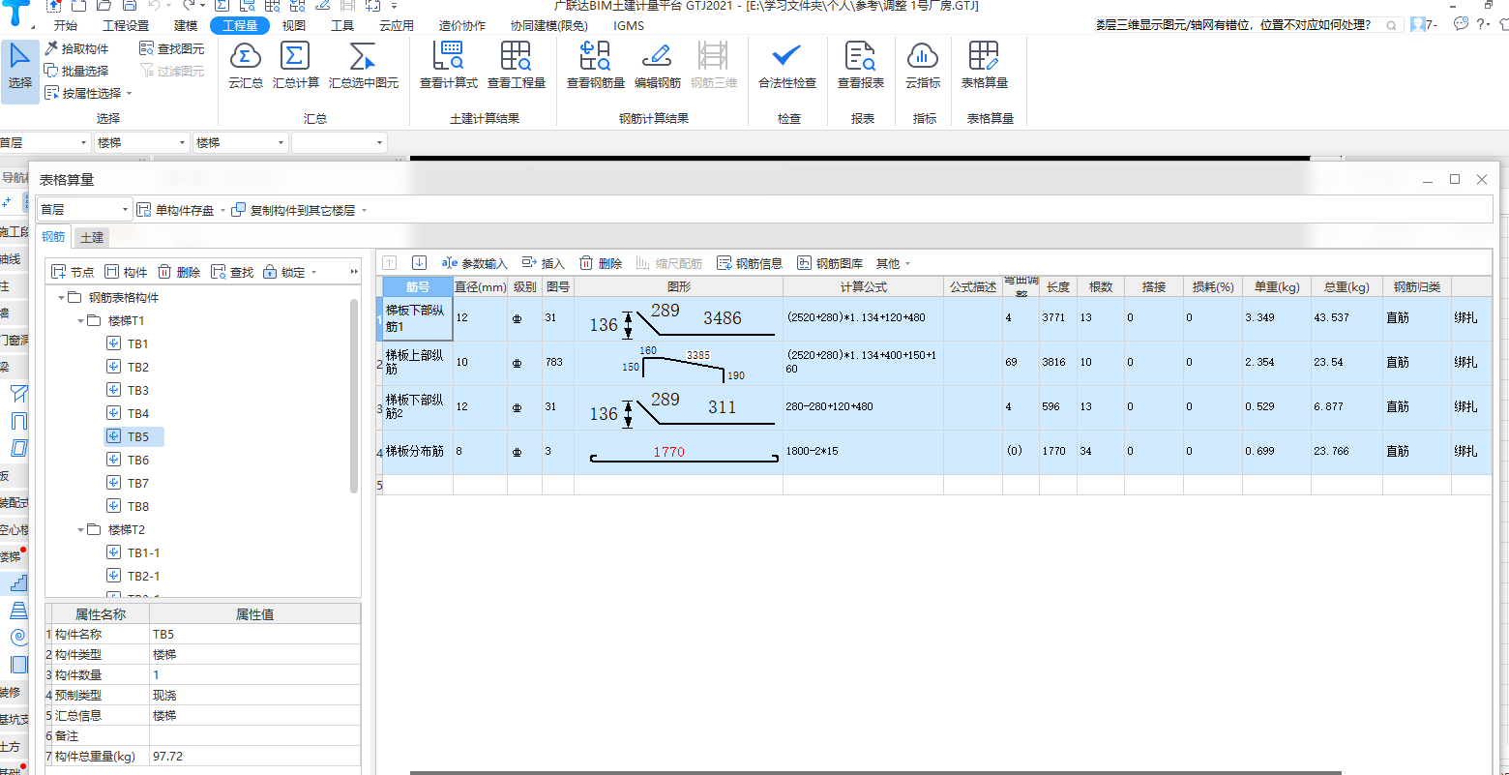Run 汇总计算 summary calculation
This screenshot has width=1509, height=775.
coord(296,66)
